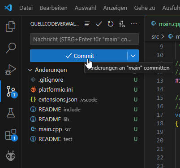Select platformio.ini in changes list

[84, 90]
